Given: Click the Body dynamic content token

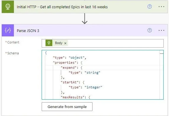Looking at the screenshot, I should tap(58, 43).
